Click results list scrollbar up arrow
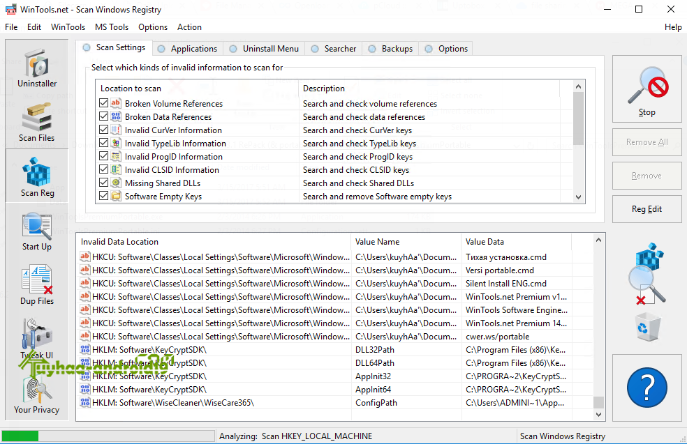 [x=599, y=240]
